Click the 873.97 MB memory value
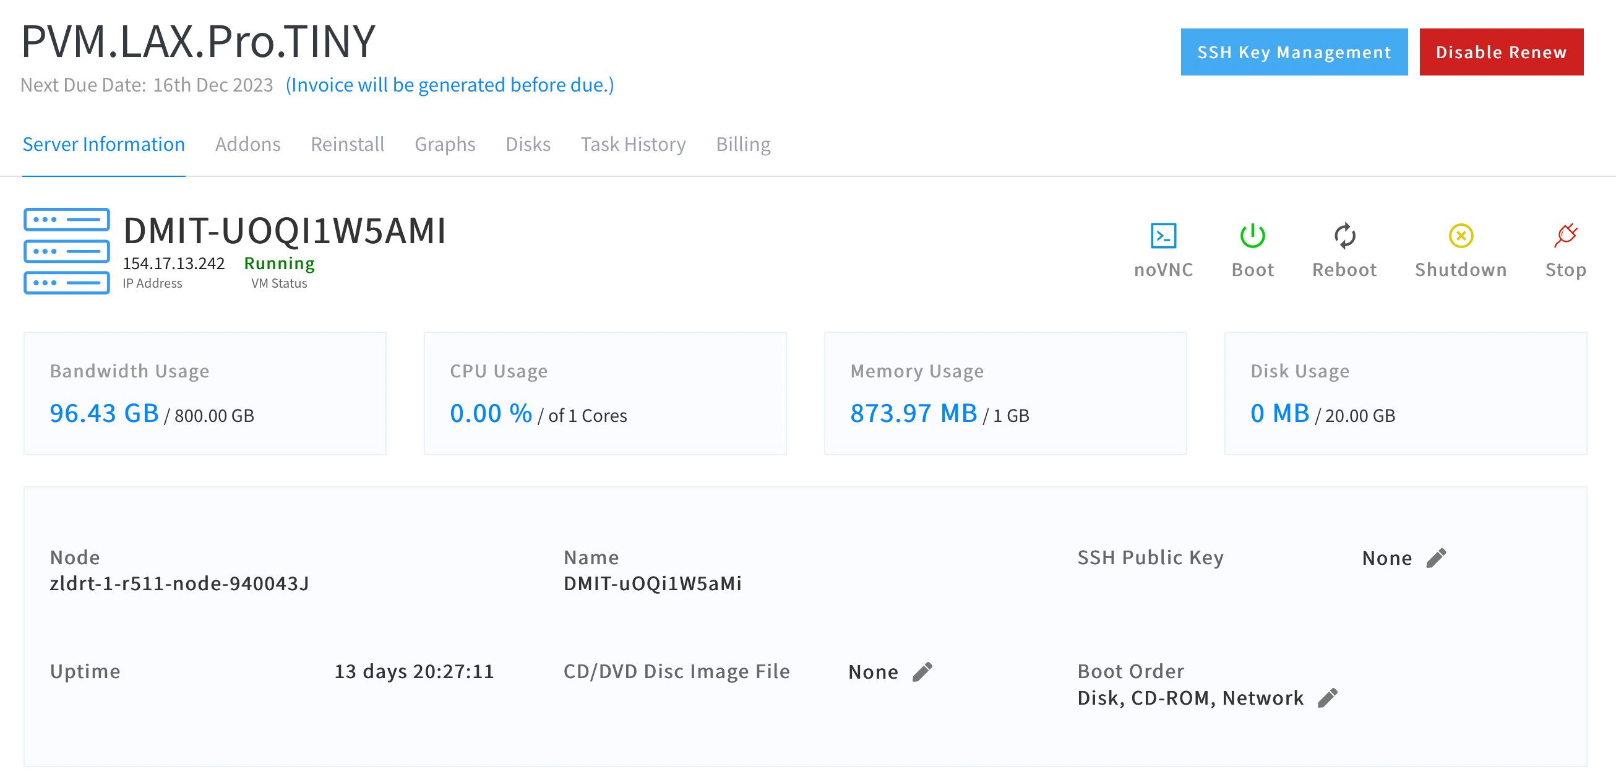 (x=913, y=413)
